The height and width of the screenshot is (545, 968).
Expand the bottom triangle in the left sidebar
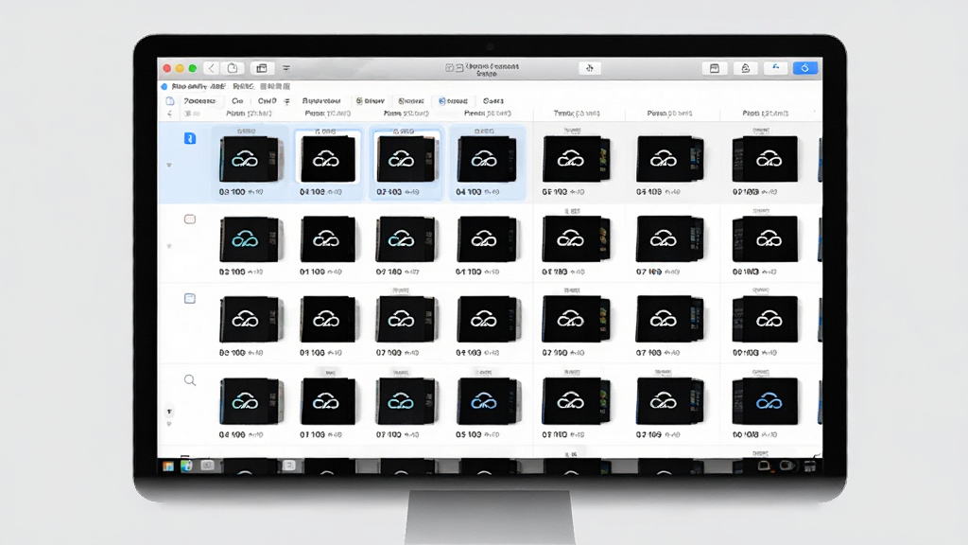point(168,424)
